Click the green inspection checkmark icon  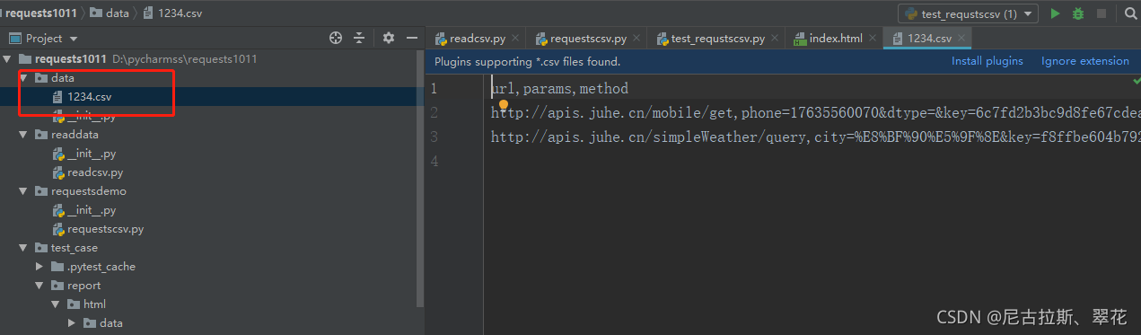point(1137,81)
